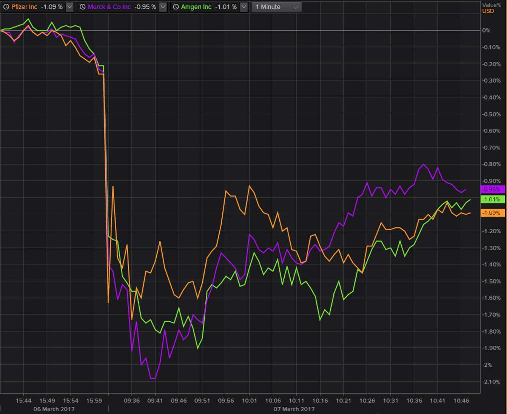Click the USD currency label
Viewport: 507px width, 414px height.
(488, 11)
